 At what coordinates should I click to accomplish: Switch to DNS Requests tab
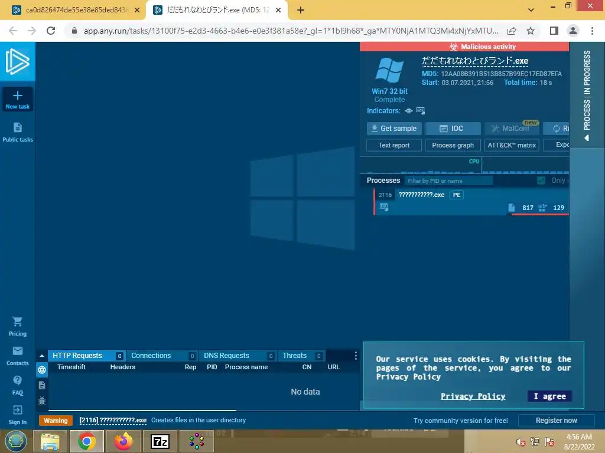[238, 356]
